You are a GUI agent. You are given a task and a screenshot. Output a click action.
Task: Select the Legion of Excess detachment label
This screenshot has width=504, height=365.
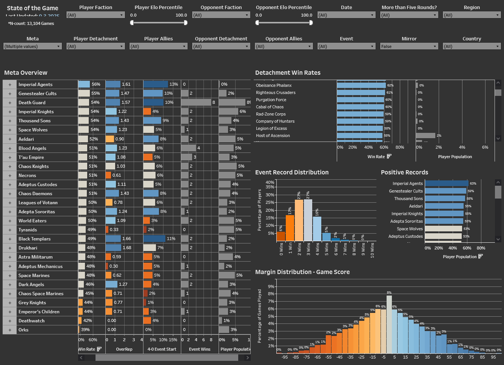271,128
